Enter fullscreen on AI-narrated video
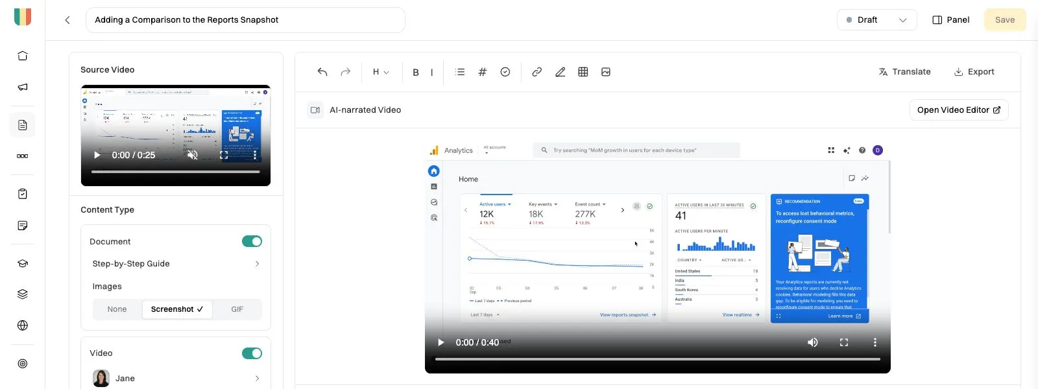 (844, 342)
